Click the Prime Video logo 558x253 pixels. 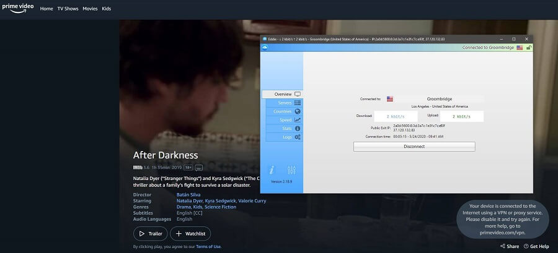point(18,8)
